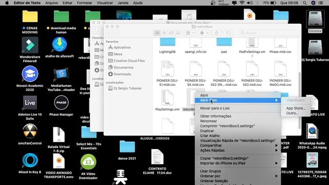Choose Visualização Rápida de rekordbox3.settings
Image resolution: width=329 pixels, height=185 pixels.
point(237,140)
